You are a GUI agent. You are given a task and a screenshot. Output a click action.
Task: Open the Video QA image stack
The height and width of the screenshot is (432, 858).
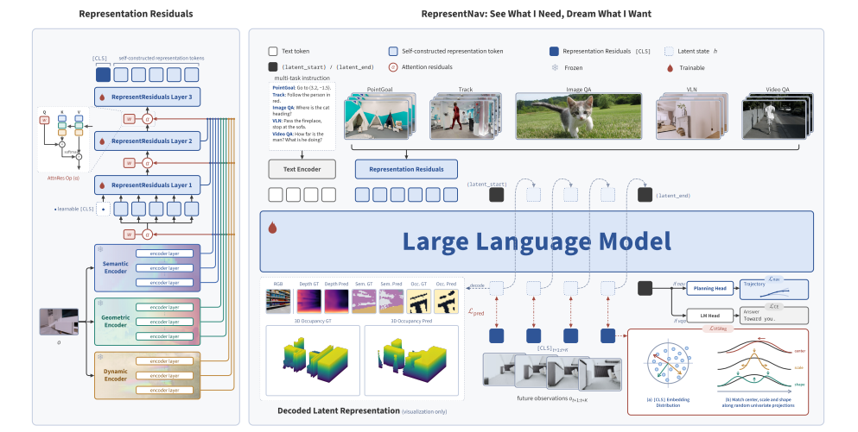(778, 116)
